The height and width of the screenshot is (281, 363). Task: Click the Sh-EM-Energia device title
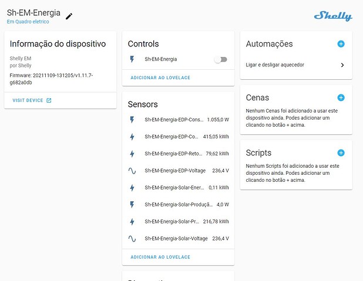pyautogui.click(x=33, y=13)
